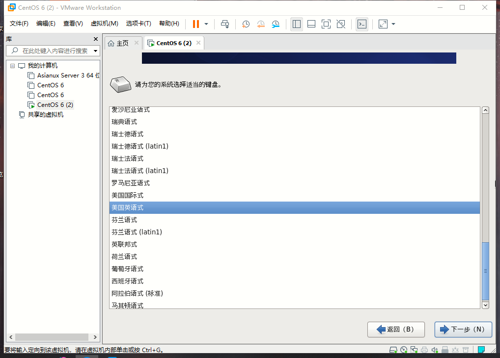500x358 pixels.
Task: Click printer device status icon
Action: 424,350
